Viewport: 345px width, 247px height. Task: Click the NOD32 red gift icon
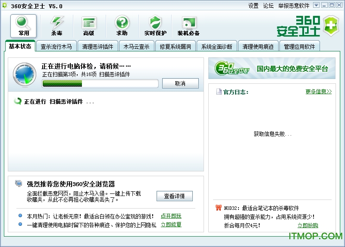[218, 208]
